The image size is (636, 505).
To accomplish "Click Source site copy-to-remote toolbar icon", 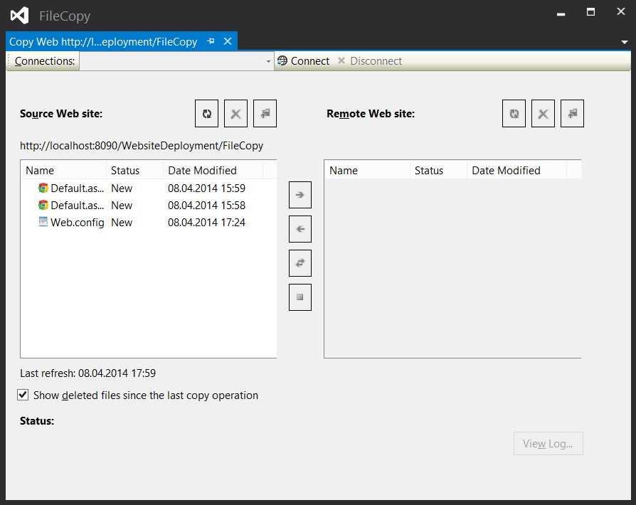I will coord(265,114).
